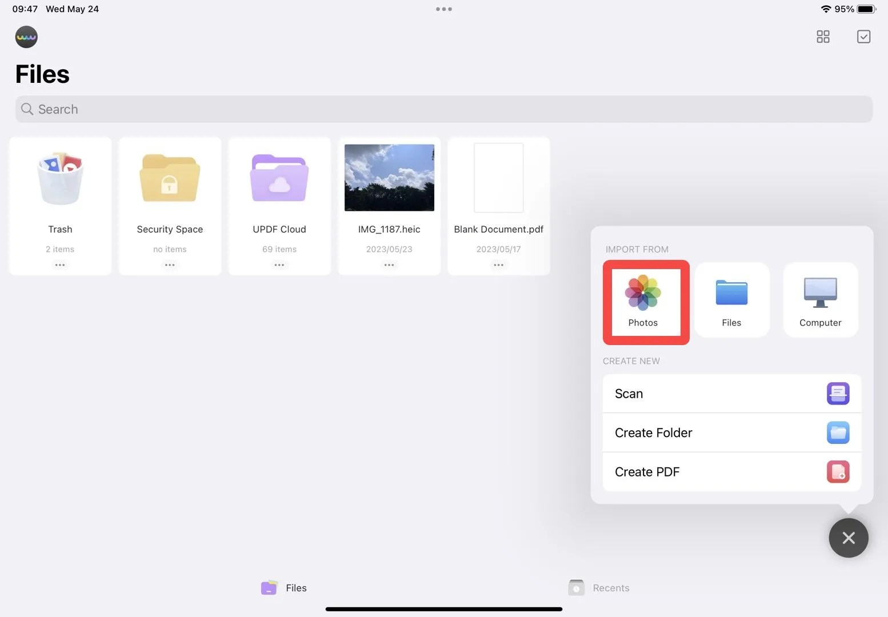Switch to the Recents tab

(599, 587)
